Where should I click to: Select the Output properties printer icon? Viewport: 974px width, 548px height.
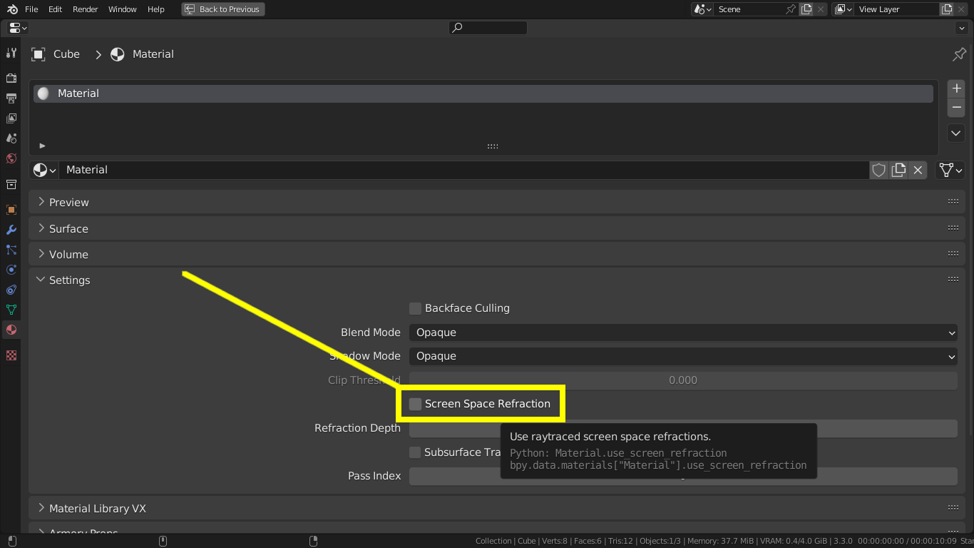click(x=11, y=98)
